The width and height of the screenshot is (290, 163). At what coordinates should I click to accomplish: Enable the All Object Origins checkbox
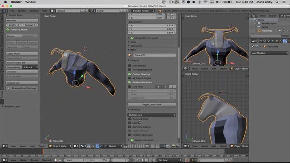130,78
